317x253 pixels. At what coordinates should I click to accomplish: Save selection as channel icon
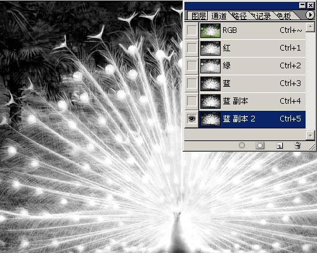pos(260,145)
